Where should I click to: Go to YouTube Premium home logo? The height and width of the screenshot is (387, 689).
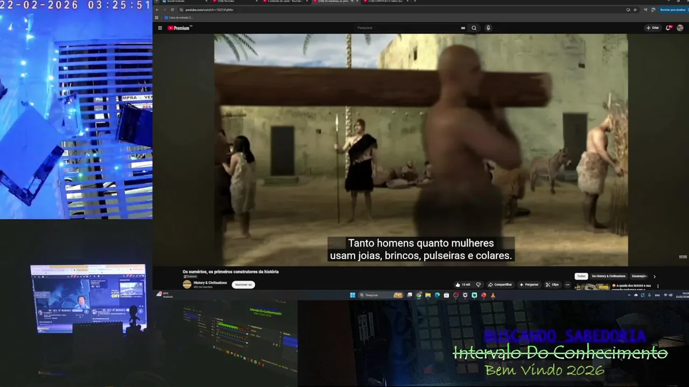tap(179, 28)
